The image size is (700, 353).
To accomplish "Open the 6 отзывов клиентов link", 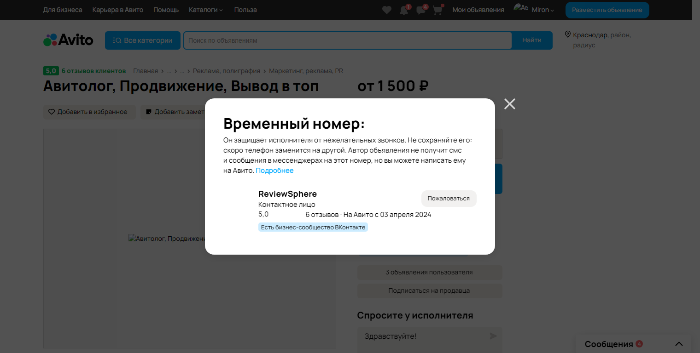I will (x=93, y=71).
